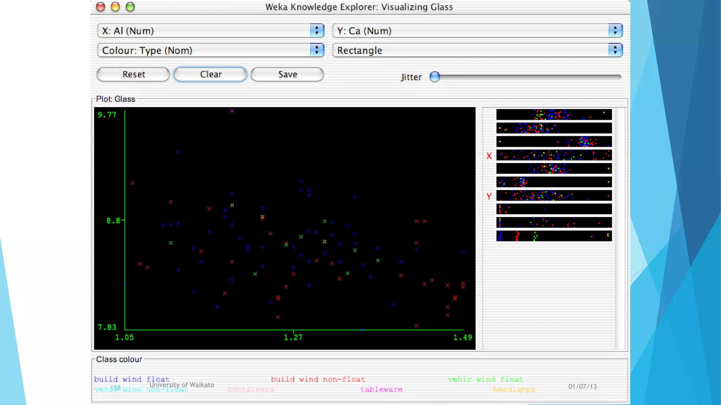This screenshot has height=405, width=721.
Task: Open the X: Al (Num) axis dropdown
Action: click(211, 31)
